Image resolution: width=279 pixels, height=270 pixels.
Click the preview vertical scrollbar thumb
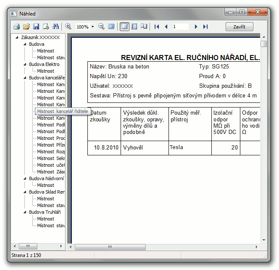tap(264, 44)
